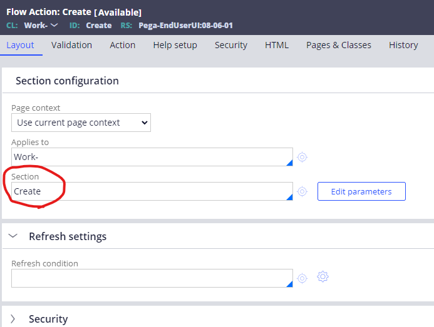Collapse the Refresh settings section
Viewport: 434px width, 327px height.
click(13, 236)
